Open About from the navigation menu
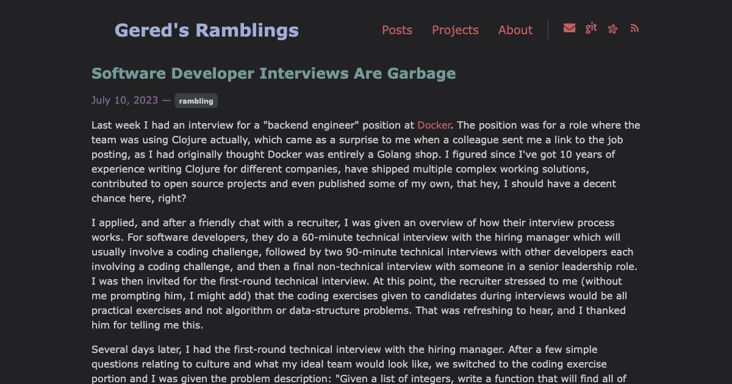The image size is (732, 384). click(x=515, y=30)
